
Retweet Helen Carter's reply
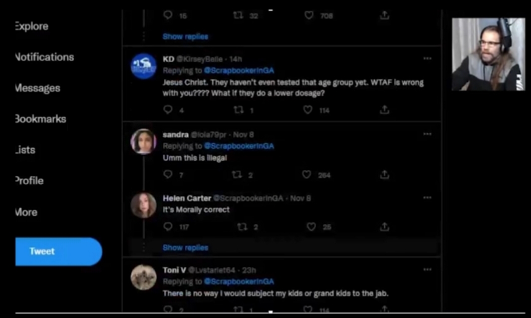pyautogui.click(x=242, y=227)
